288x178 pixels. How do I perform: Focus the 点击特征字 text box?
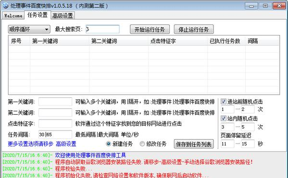[55, 124]
